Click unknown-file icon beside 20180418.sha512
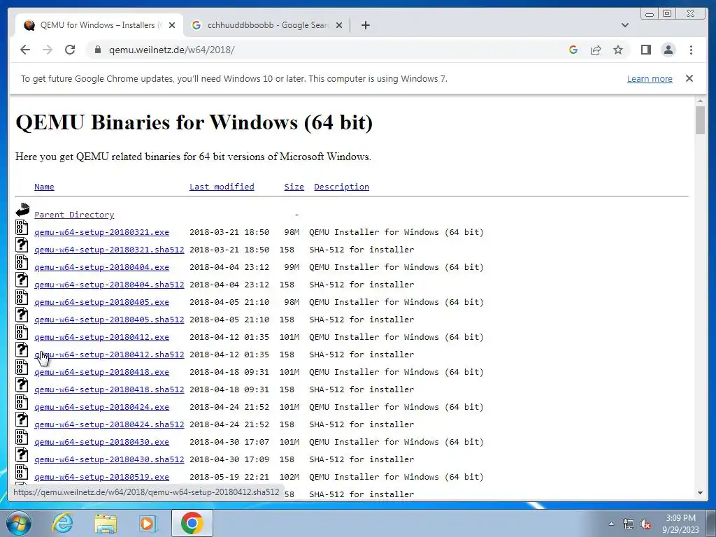The width and height of the screenshot is (716, 537). [22, 385]
